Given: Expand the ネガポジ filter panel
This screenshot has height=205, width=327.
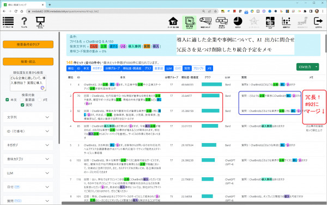Looking at the screenshot, I should pyautogui.click(x=28, y=145).
